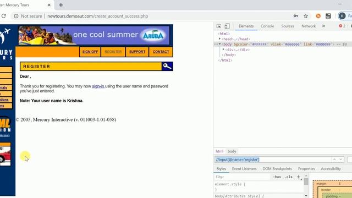This screenshot has height=198, width=352.
Task: Open the Event Listeners tab
Action: pyautogui.click(x=244, y=169)
